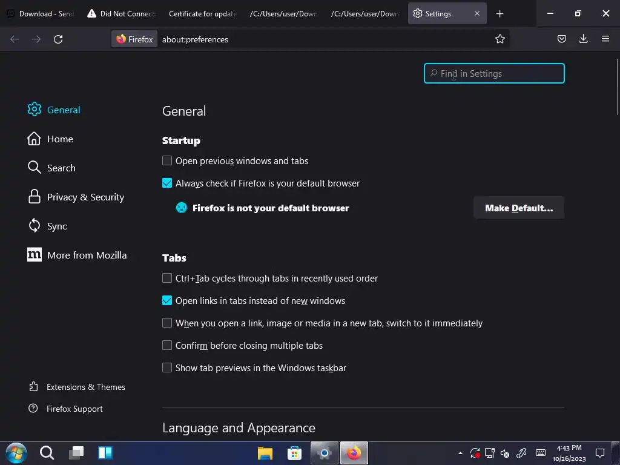Open the Widgets taskbar icon
620x465 pixels.
tap(105, 453)
